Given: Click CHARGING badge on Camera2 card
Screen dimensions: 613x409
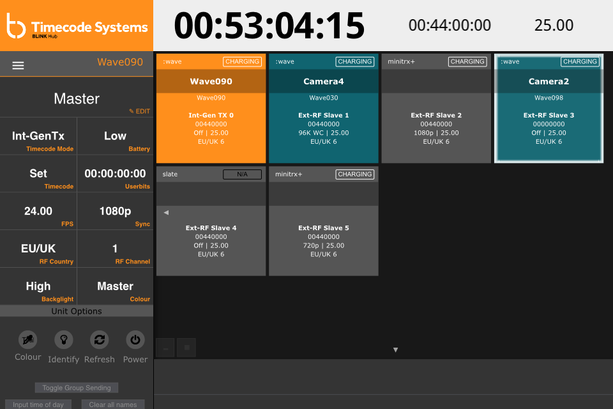Looking at the screenshot, I should (x=580, y=61).
